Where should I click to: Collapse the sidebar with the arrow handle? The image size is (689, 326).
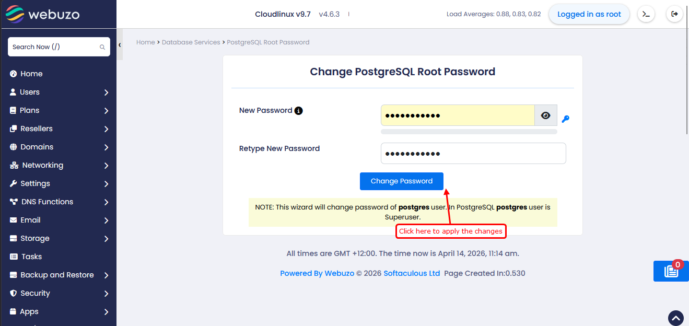(x=120, y=45)
